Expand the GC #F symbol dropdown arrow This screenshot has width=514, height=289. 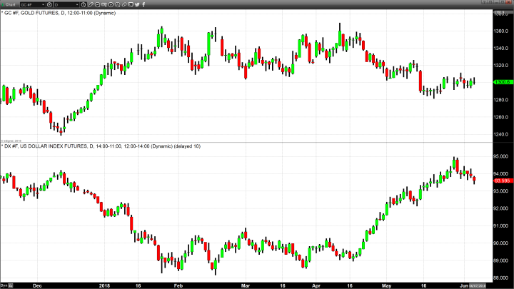click(x=43, y=4)
